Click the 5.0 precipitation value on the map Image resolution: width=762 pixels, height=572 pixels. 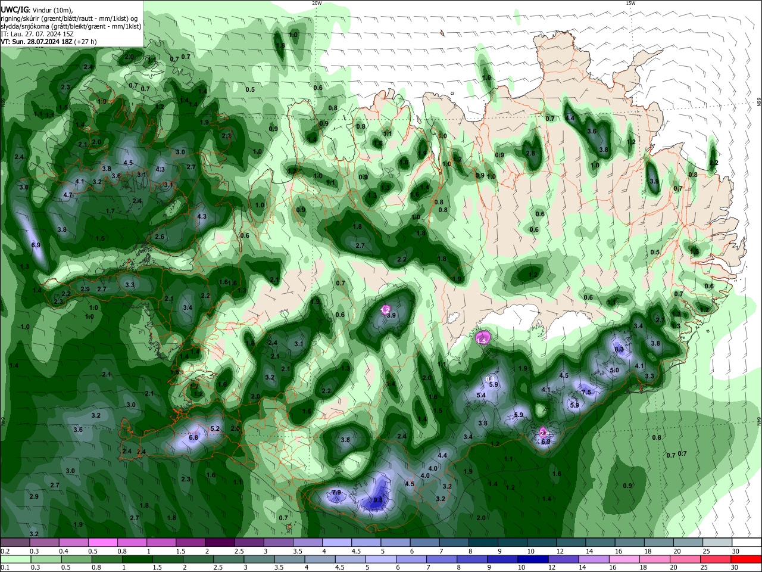615,370
